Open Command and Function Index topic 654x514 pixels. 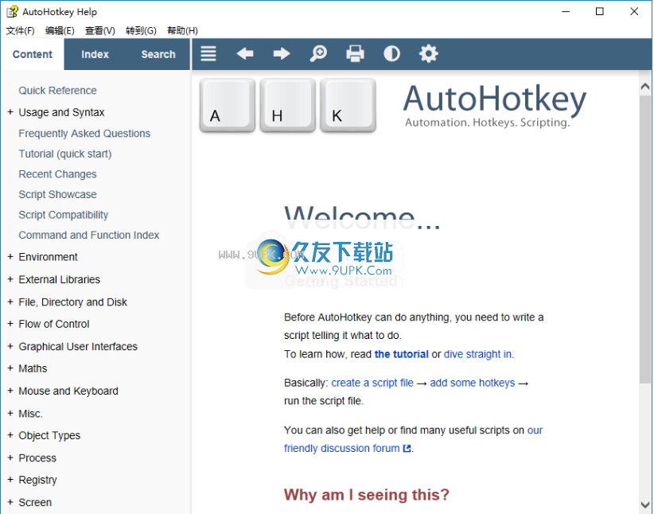(x=89, y=235)
